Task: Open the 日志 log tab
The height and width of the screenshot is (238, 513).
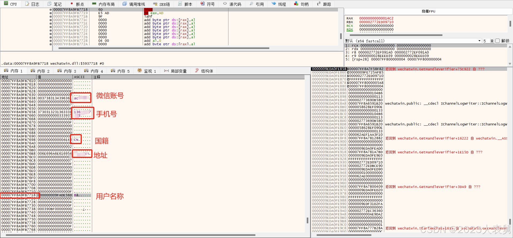Action: tap(32, 4)
